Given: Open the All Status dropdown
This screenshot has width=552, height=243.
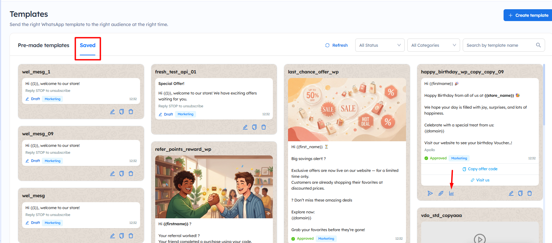Looking at the screenshot, I should (380, 45).
